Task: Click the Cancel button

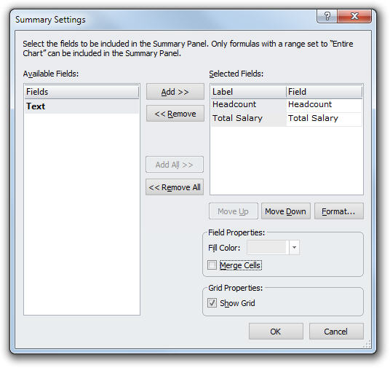Action: pyautogui.click(x=336, y=332)
